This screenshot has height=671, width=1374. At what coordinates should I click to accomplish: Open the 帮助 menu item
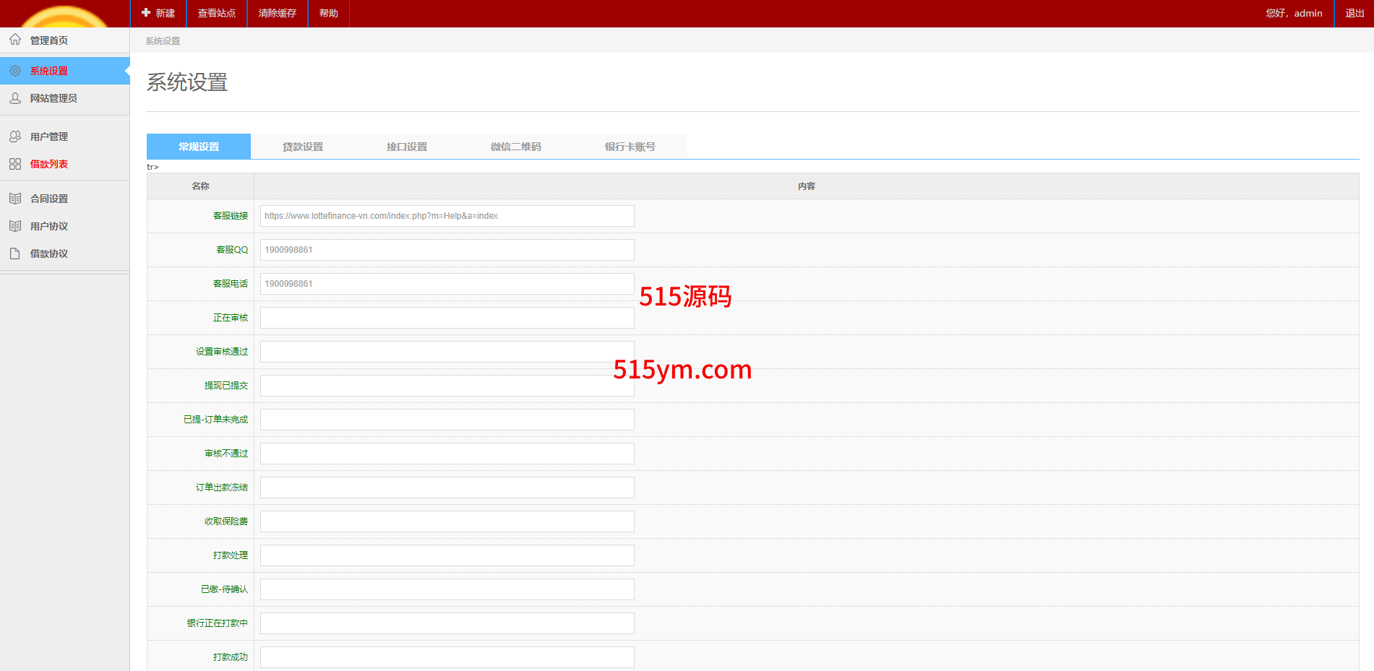point(329,13)
